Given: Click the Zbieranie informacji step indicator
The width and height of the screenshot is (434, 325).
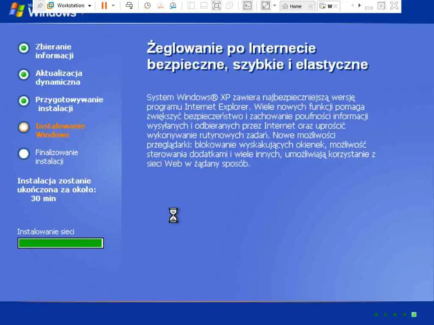Looking at the screenshot, I should click(x=24, y=48).
